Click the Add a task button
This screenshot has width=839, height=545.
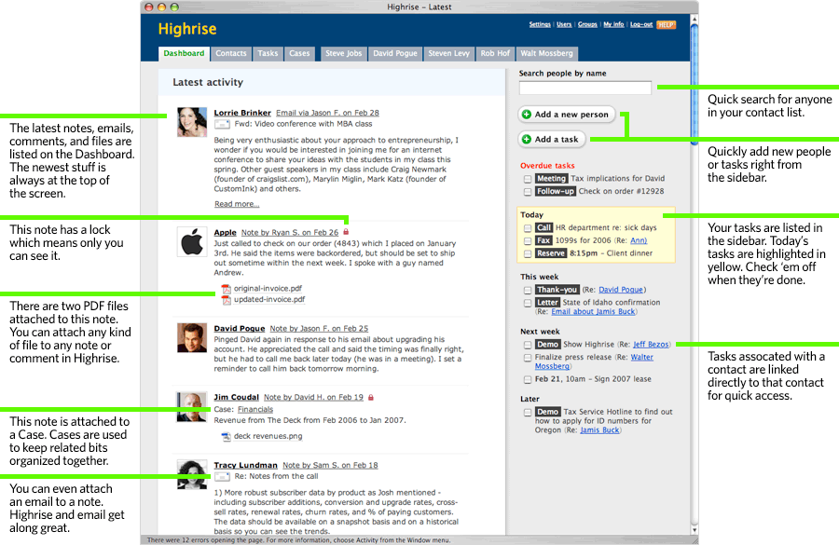(552, 139)
